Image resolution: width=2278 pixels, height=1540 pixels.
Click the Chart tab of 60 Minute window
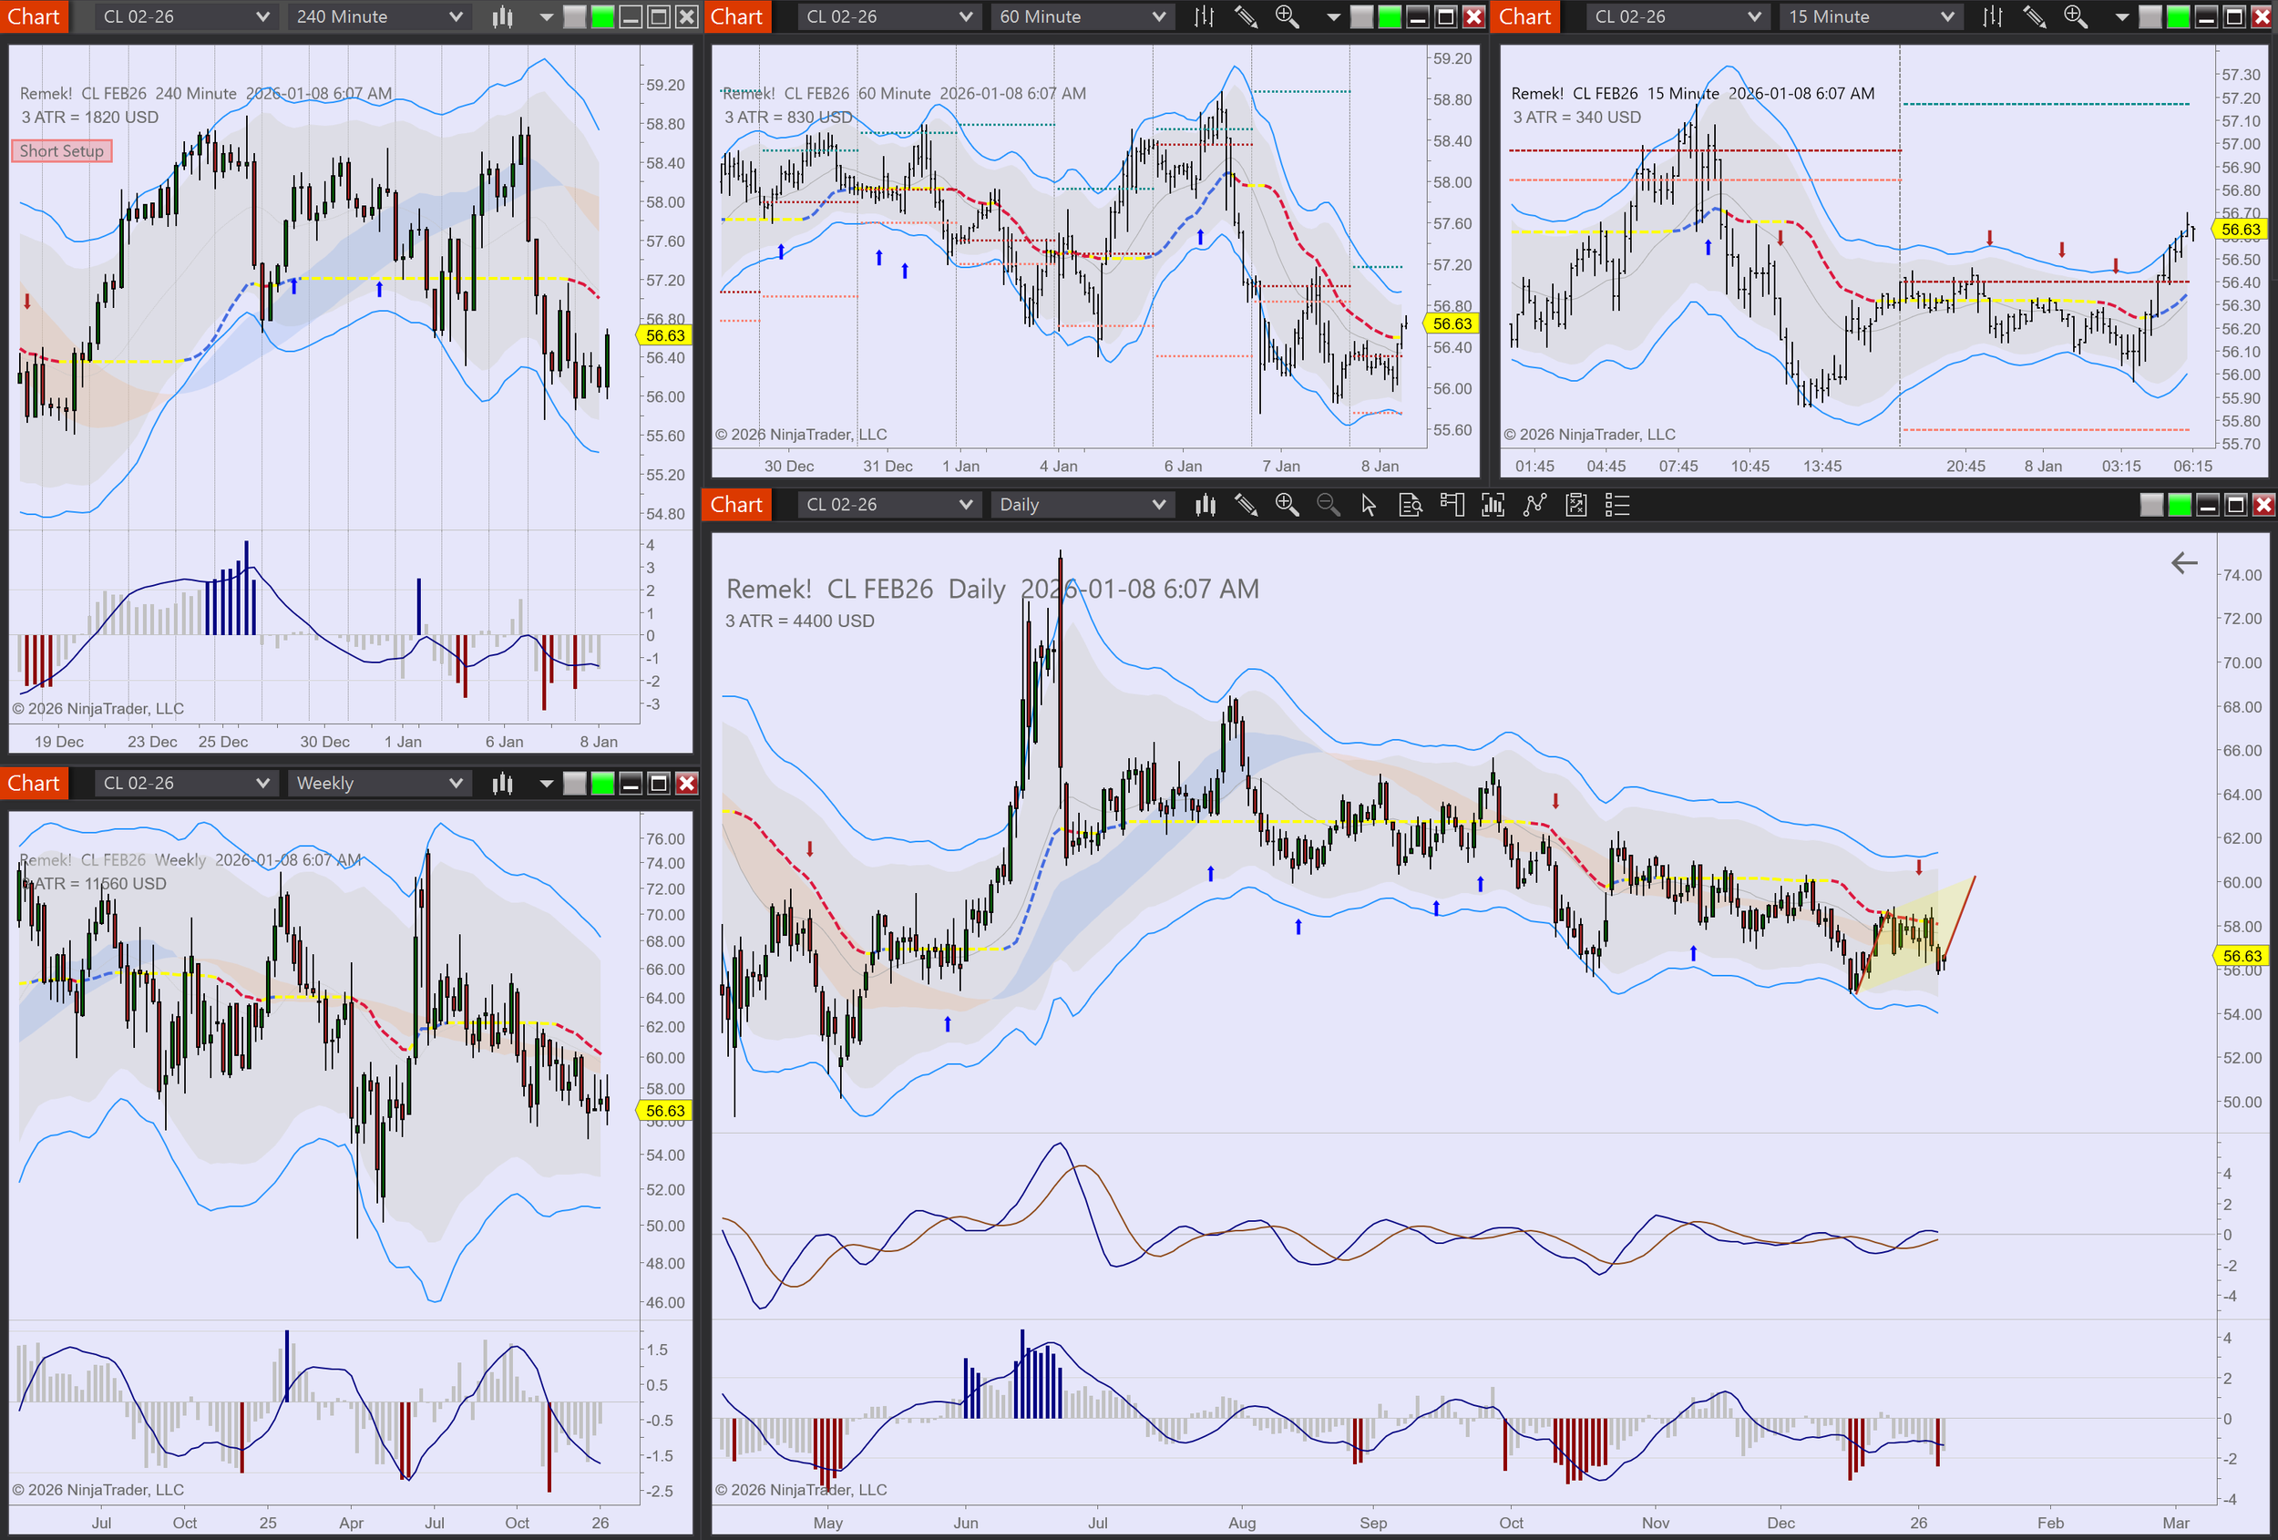point(736,16)
